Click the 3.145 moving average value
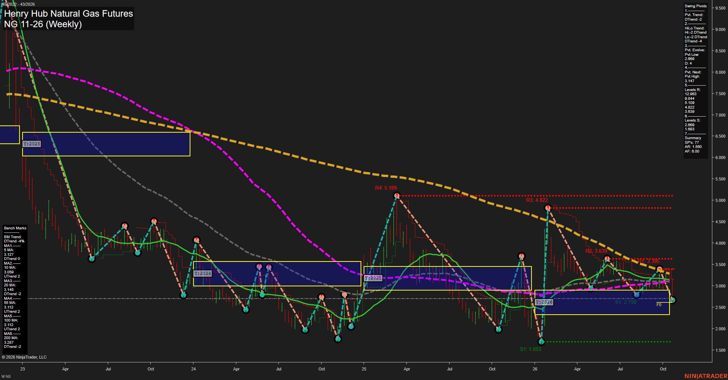 (x=9, y=290)
